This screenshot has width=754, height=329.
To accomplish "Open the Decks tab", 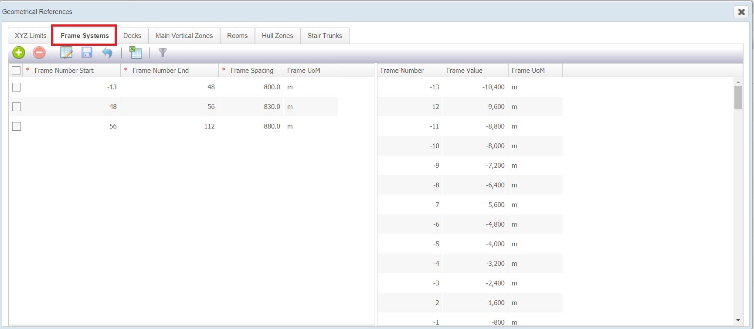I will click(132, 36).
